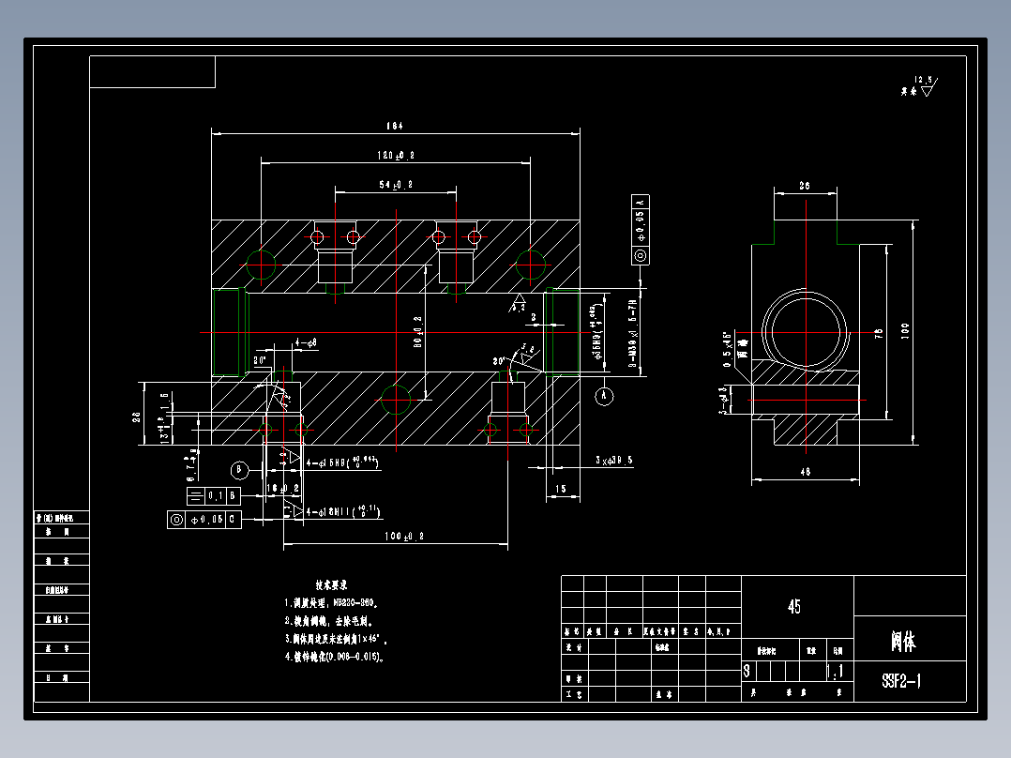The width and height of the screenshot is (1011, 758).
Task: Click the 3xφ39.5 callout text
Action: click(613, 461)
